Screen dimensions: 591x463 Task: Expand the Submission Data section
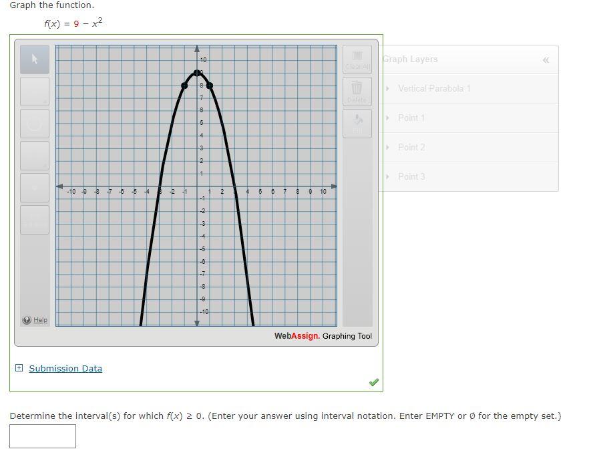tap(19, 368)
